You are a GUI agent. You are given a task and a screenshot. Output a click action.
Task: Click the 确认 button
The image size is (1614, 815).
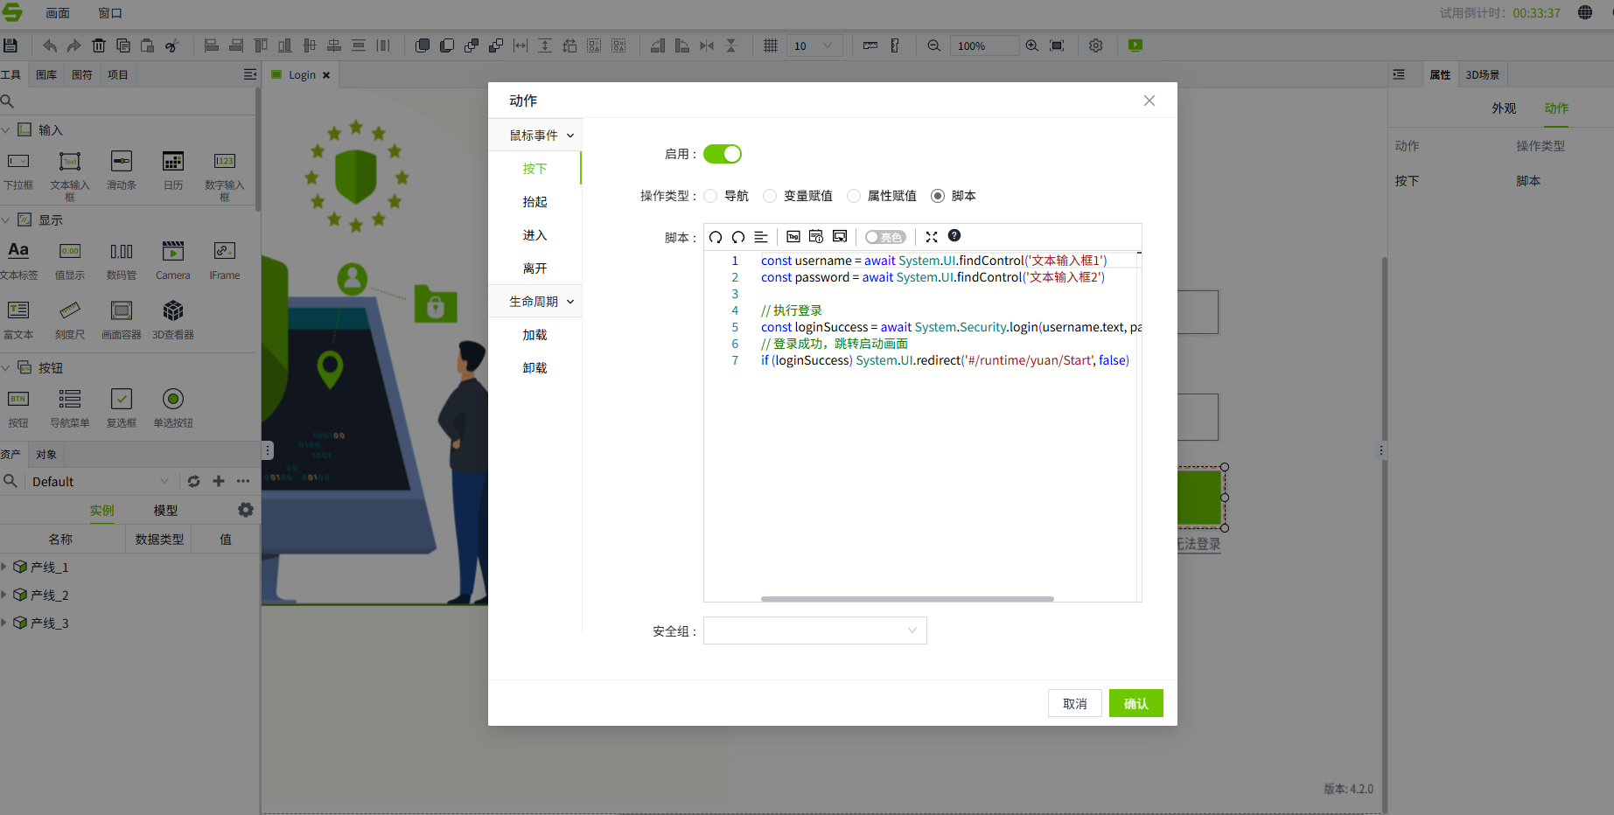tap(1135, 703)
